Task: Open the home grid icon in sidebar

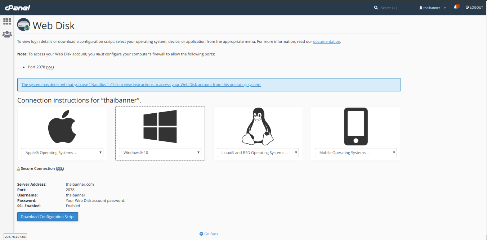Action: click(7, 21)
